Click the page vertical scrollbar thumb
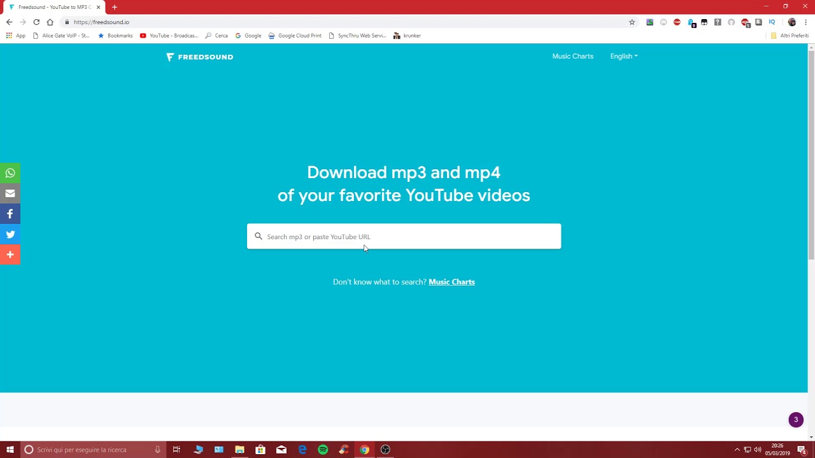 pos(811,155)
